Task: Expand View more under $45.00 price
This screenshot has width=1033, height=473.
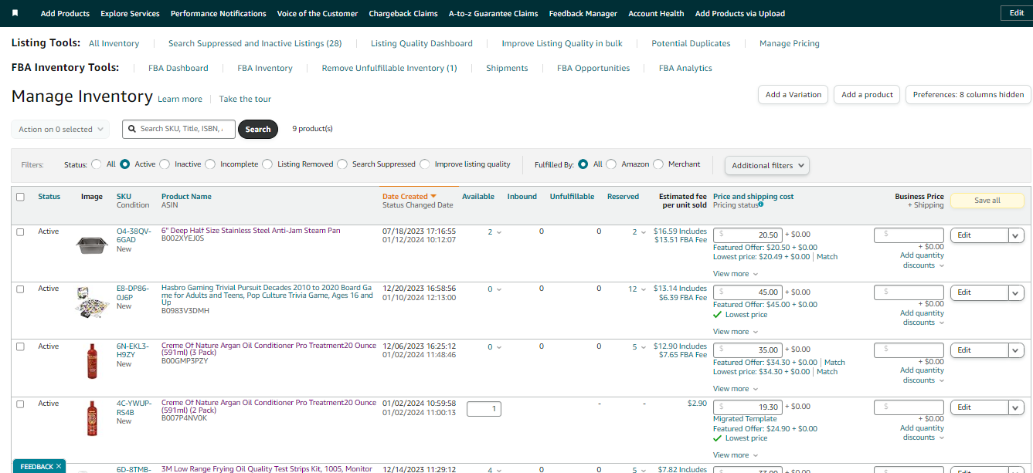Action: tap(735, 332)
